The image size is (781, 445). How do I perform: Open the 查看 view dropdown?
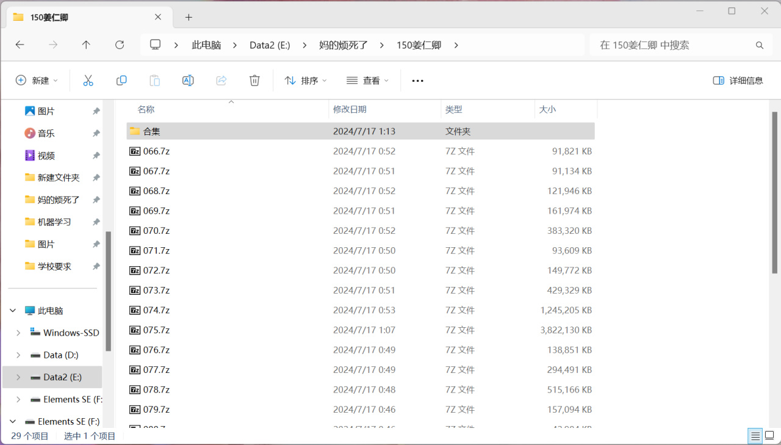pos(368,81)
